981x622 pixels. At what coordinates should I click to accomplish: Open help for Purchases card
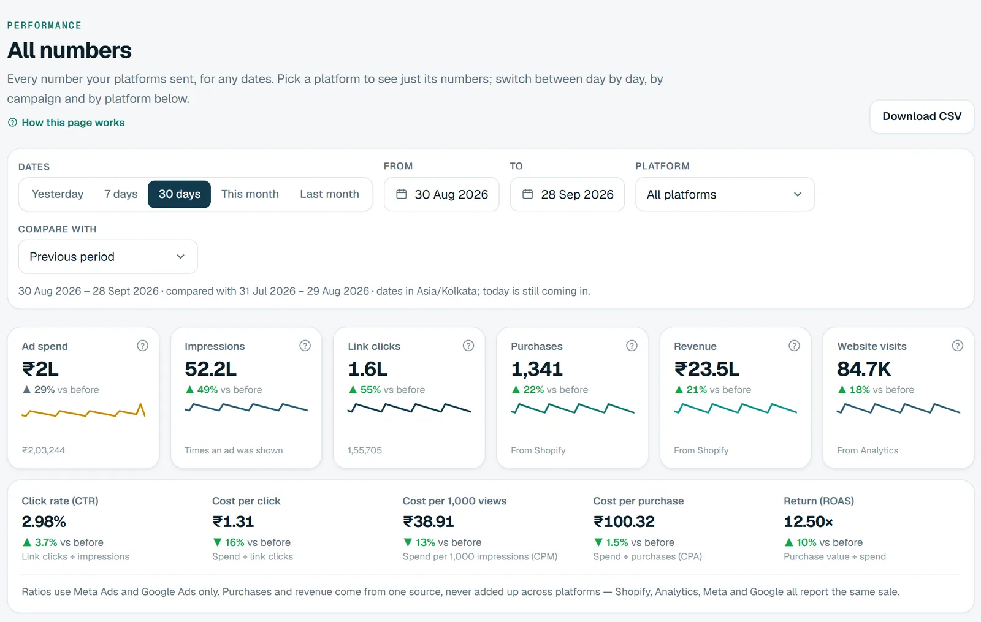(632, 346)
